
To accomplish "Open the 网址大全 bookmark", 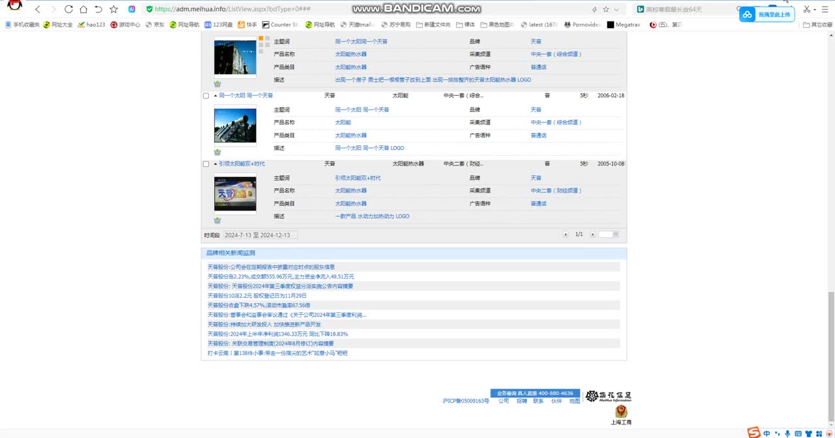I will click(58, 25).
